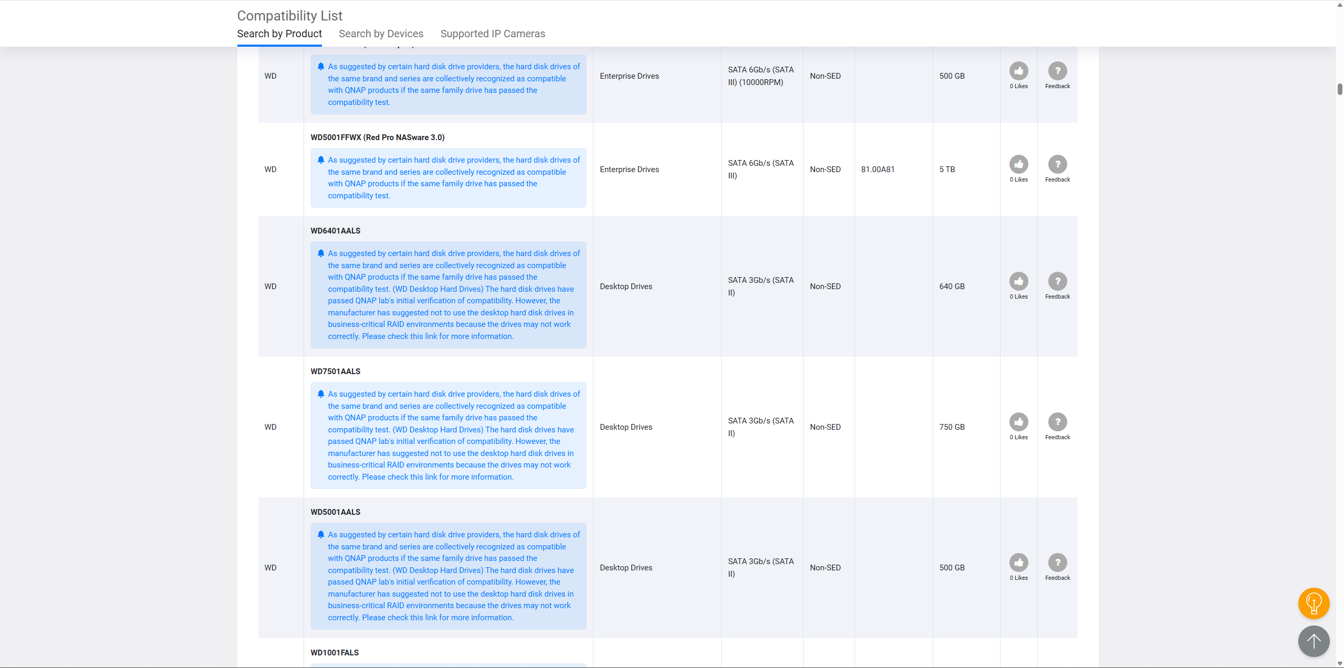
Task: Click the page vertical scrollbar thumb
Action: pyautogui.click(x=1339, y=89)
